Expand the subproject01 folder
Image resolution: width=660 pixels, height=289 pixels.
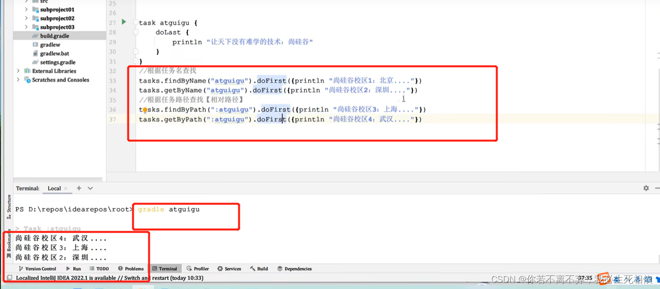coord(26,9)
